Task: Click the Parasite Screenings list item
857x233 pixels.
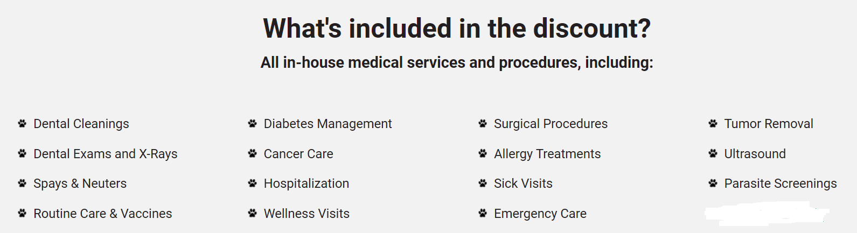Action: 780,183
